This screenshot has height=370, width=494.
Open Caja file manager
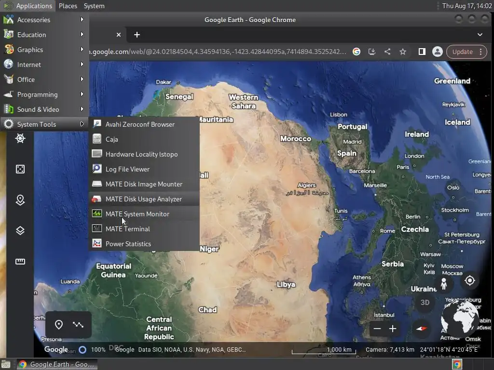click(144, 139)
